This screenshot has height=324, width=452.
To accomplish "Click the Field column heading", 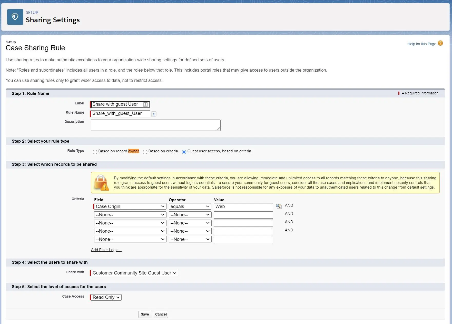I will pyautogui.click(x=99, y=200).
